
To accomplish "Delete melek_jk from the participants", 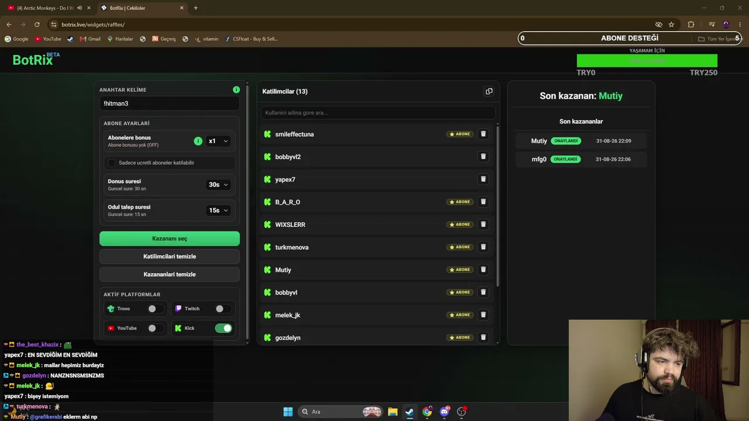I will click(x=483, y=315).
